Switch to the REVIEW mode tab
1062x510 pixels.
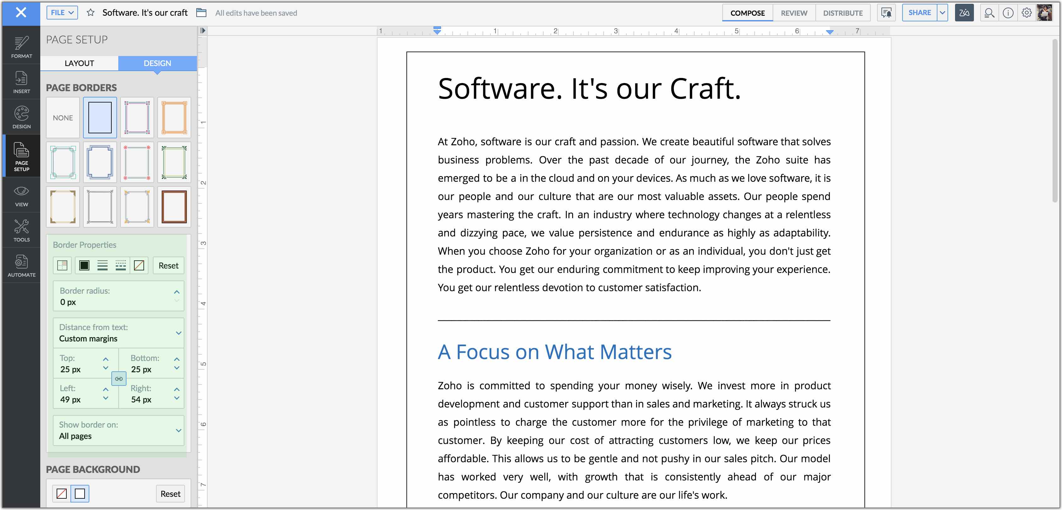794,13
